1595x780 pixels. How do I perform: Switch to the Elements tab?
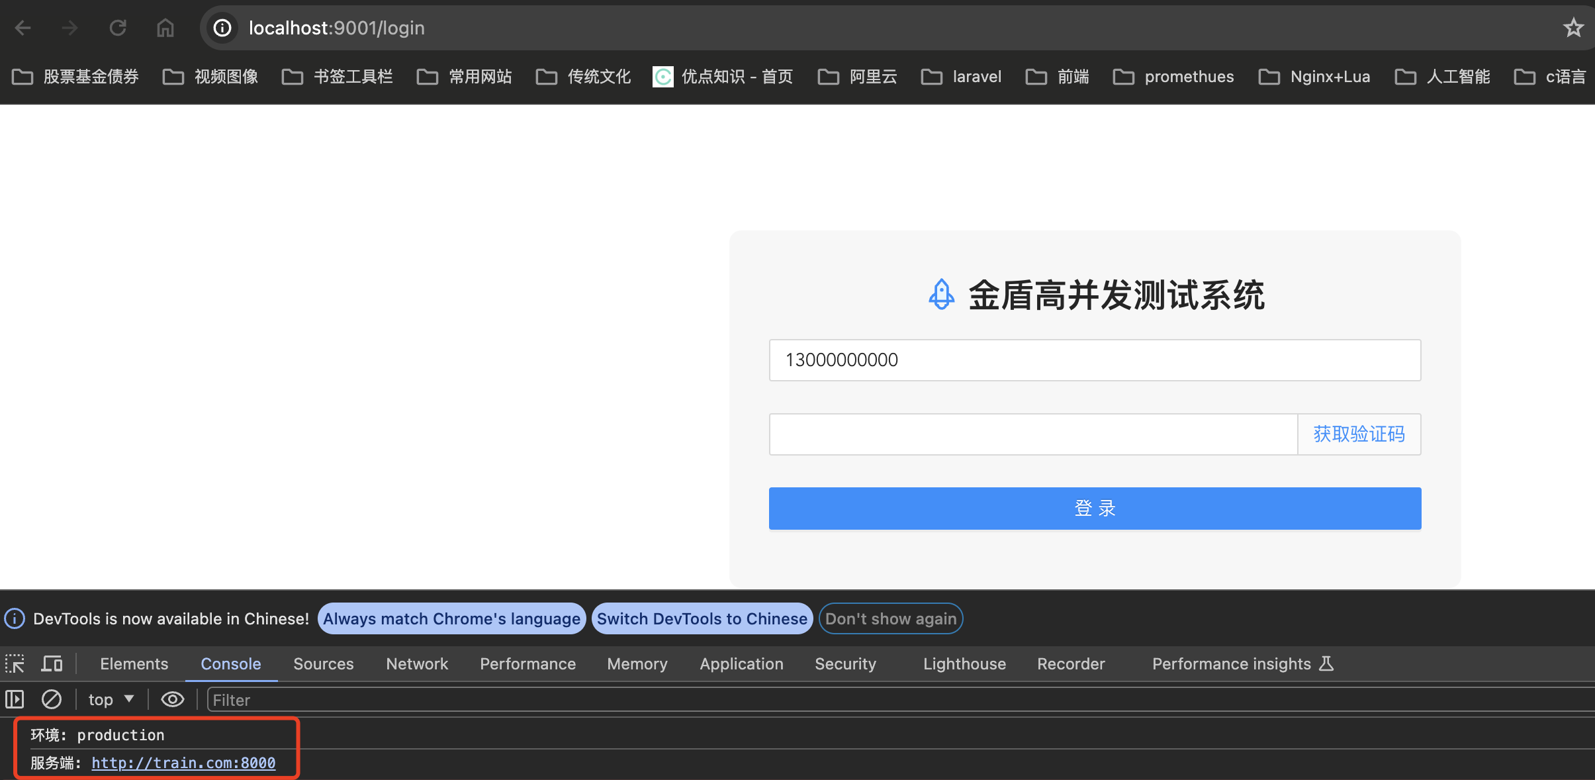[134, 663]
